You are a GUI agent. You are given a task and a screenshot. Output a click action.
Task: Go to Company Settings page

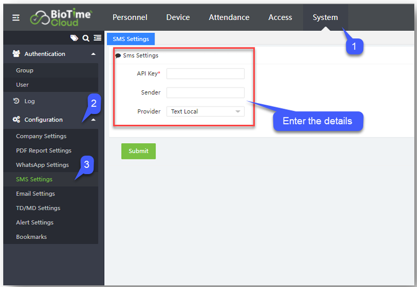click(41, 136)
